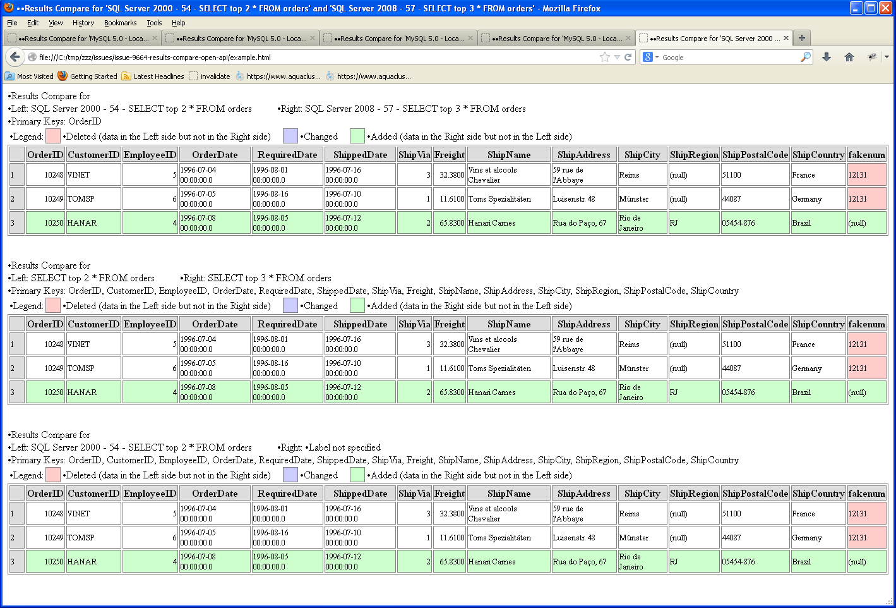The image size is (896, 608).
Task: Expand the toolbar overflow dropdown arrow
Action: (887, 57)
